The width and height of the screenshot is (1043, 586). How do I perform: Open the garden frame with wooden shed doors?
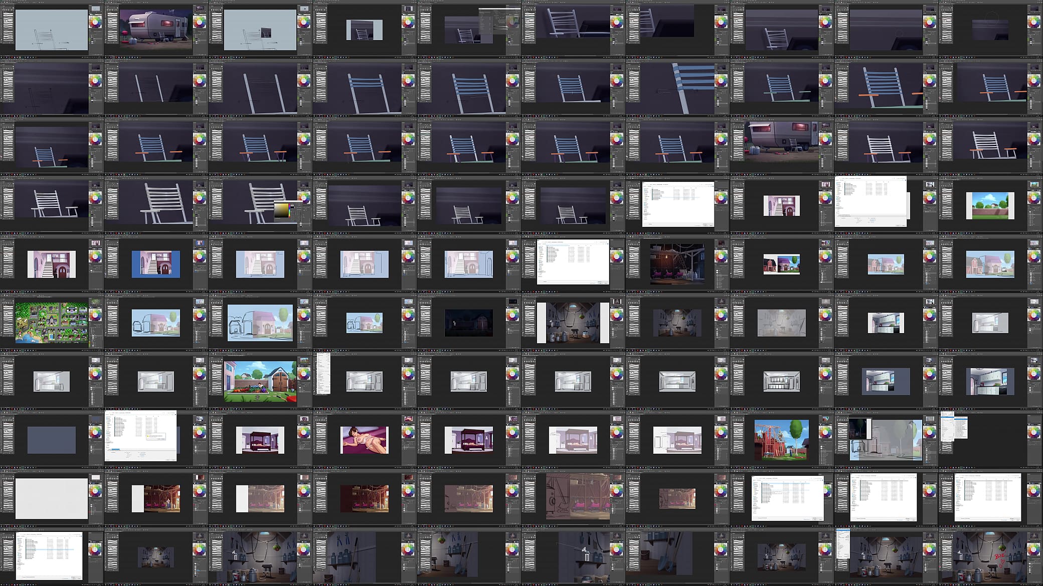(261, 381)
